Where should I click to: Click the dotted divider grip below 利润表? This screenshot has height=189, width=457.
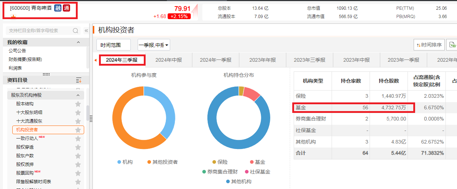(46, 74)
